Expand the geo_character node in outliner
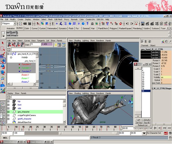Screen dimensions: 172x144 pos(8,112)
